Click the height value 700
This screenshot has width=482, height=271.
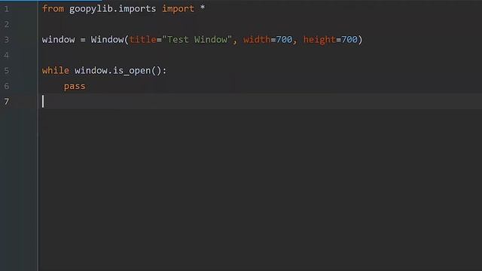click(x=349, y=40)
